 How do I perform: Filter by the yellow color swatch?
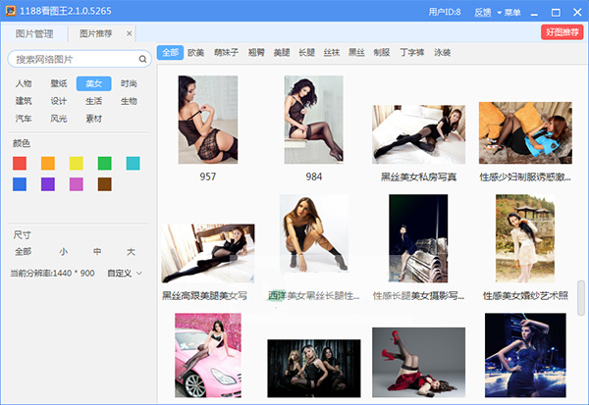pos(77,164)
